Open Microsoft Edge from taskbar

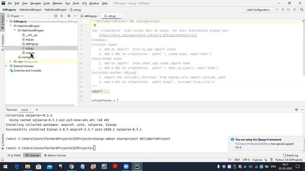click(x=17, y=167)
